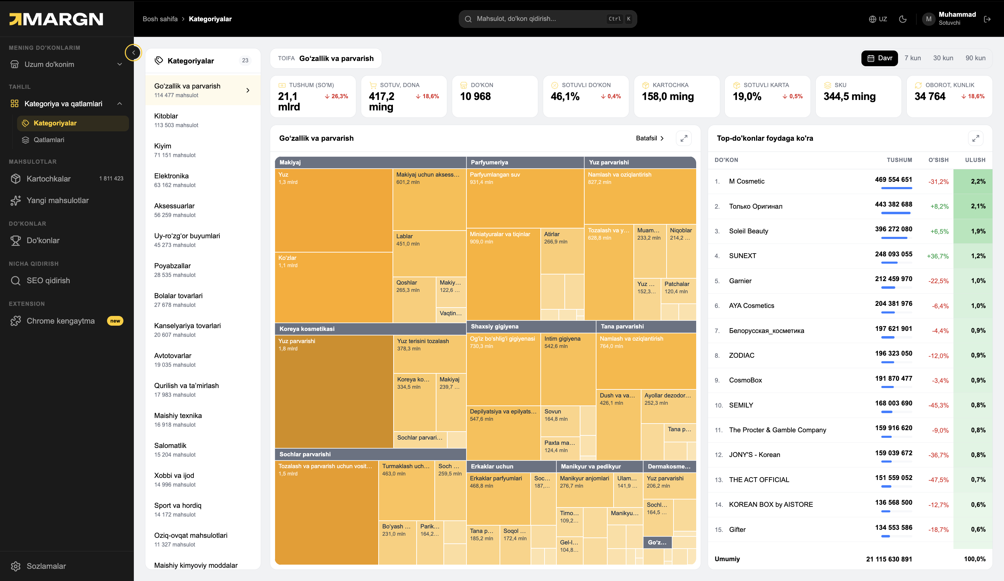This screenshot has height=581, width=1004.
Task: Select the 30 kun period tab
Action: click(x=943, y=58)
